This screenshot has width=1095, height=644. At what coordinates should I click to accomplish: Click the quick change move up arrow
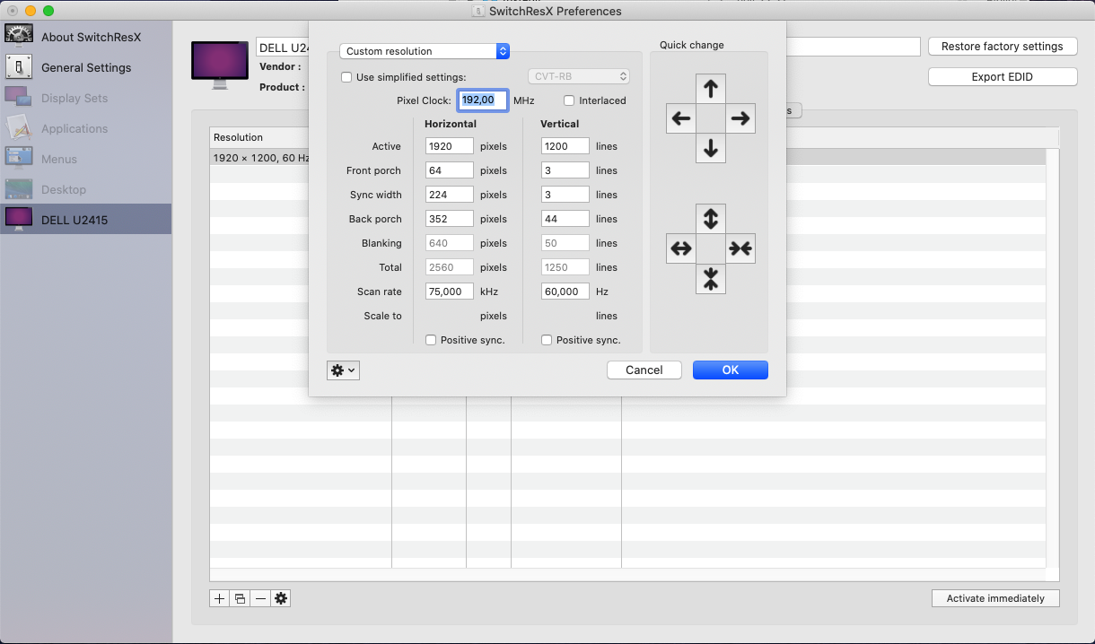coord(711,88)
